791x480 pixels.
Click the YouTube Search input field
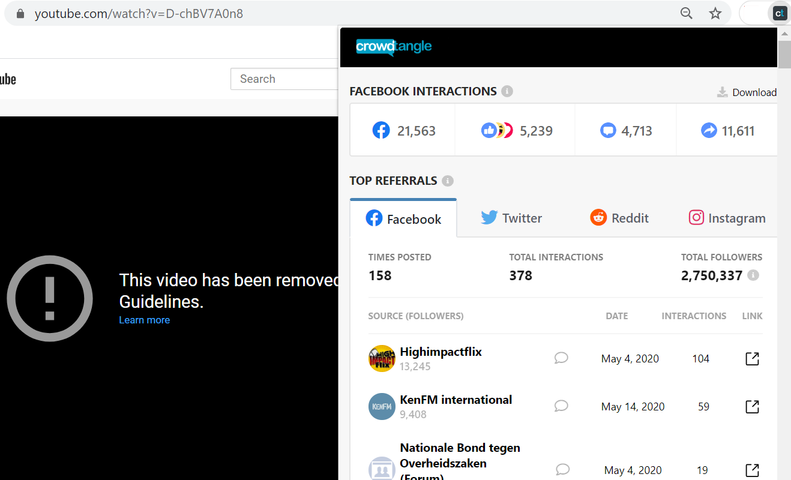tap(284, 79)
